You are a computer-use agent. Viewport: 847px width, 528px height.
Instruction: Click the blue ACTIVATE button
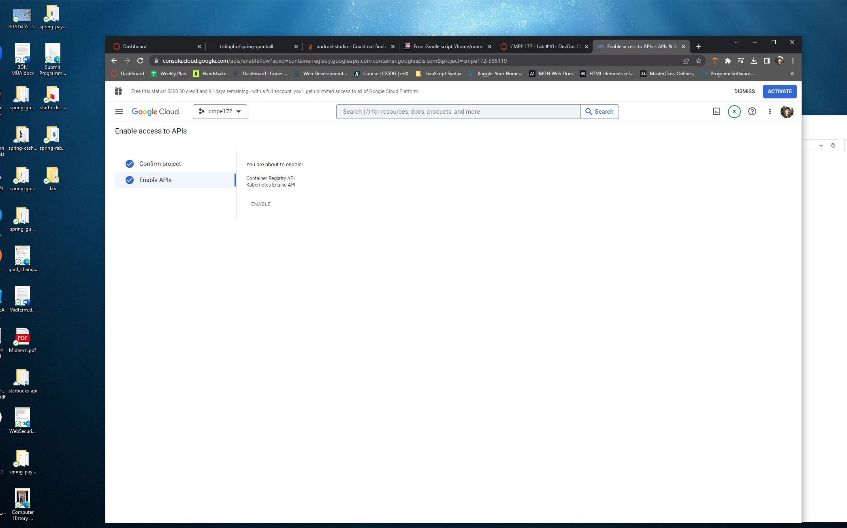pos(779,91)
